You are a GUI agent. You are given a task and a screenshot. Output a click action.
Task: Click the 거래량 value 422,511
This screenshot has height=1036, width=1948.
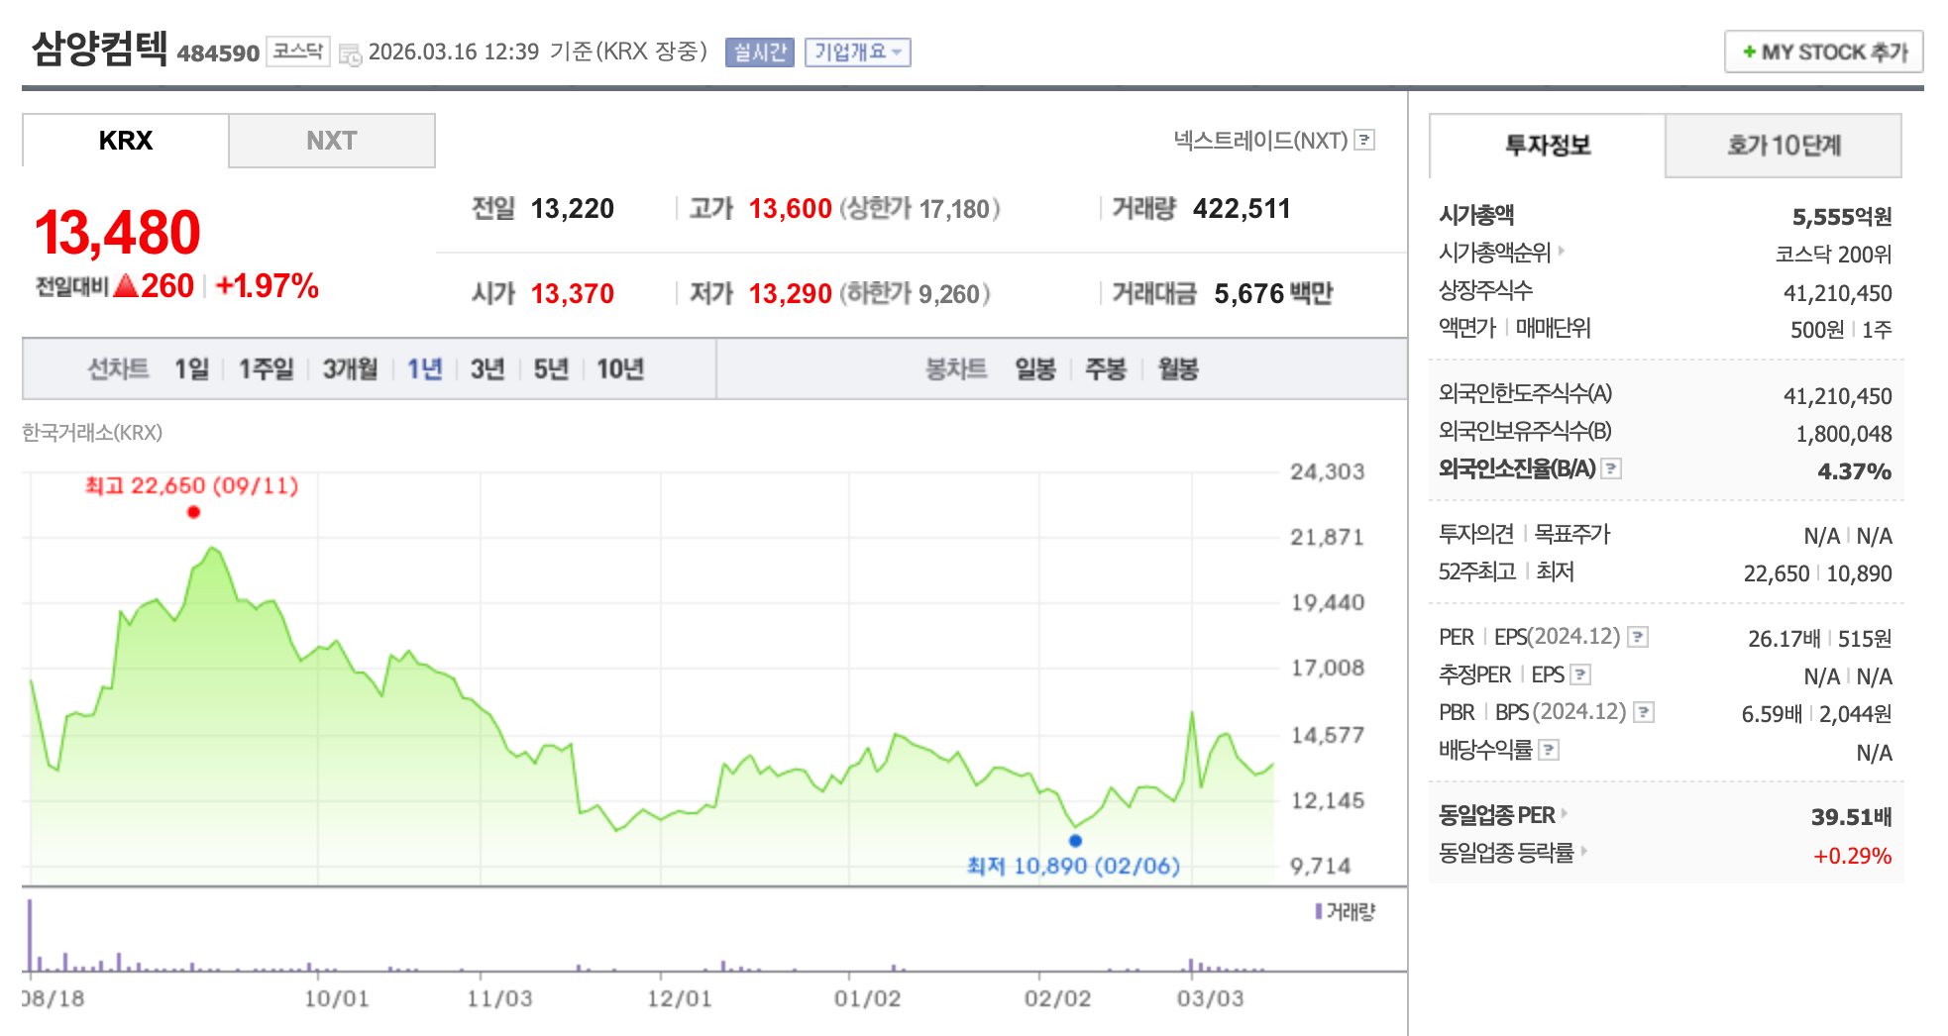[x=1243, y=209]
